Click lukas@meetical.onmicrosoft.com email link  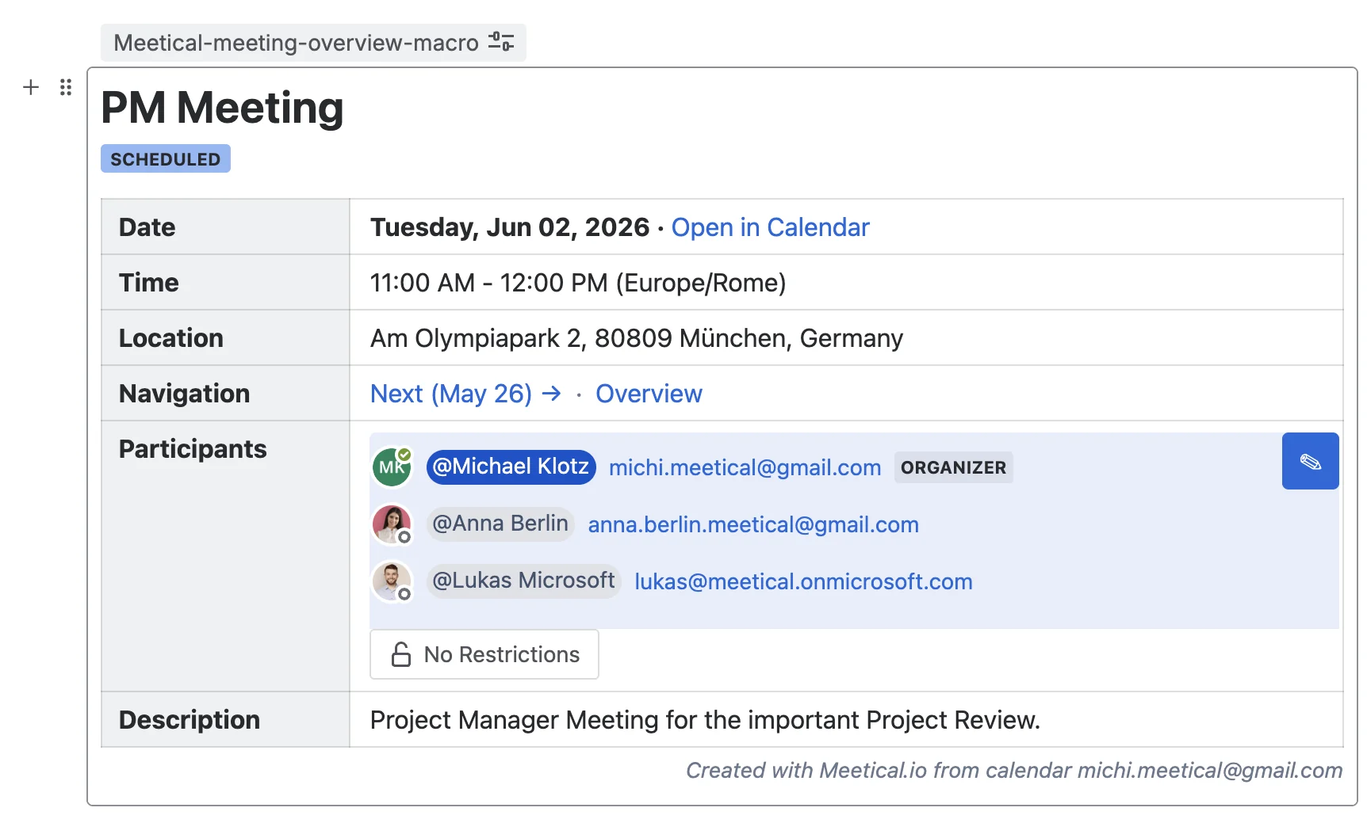point(803,581)
